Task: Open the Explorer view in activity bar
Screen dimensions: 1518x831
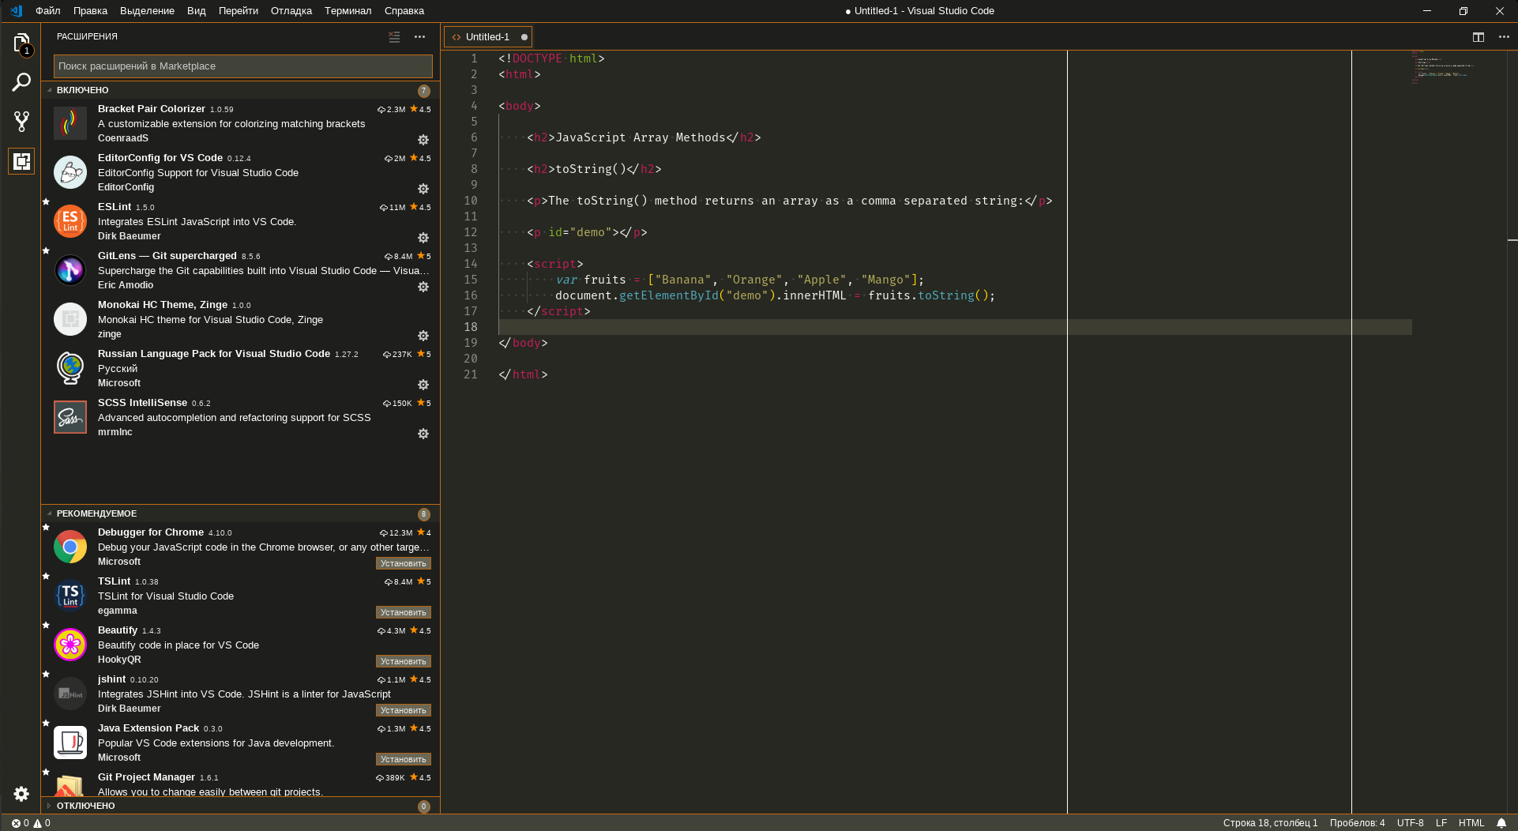Action: [21, 43]
